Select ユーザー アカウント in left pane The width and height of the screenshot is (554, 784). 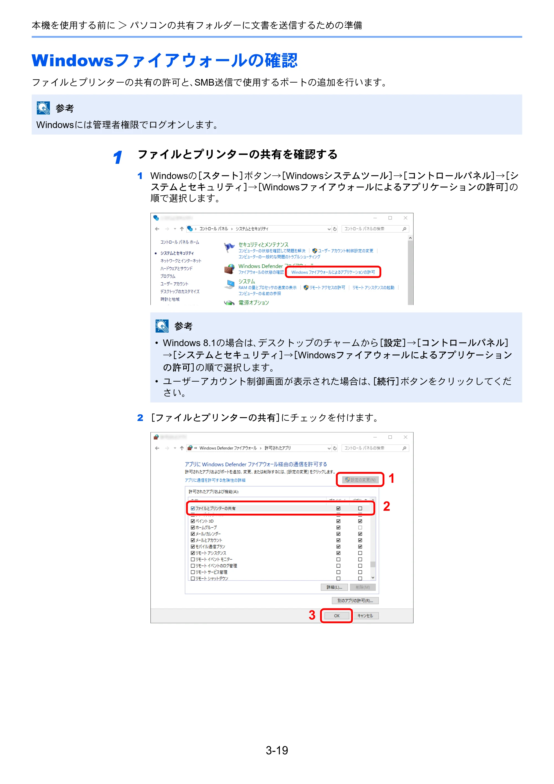[175, 284]
